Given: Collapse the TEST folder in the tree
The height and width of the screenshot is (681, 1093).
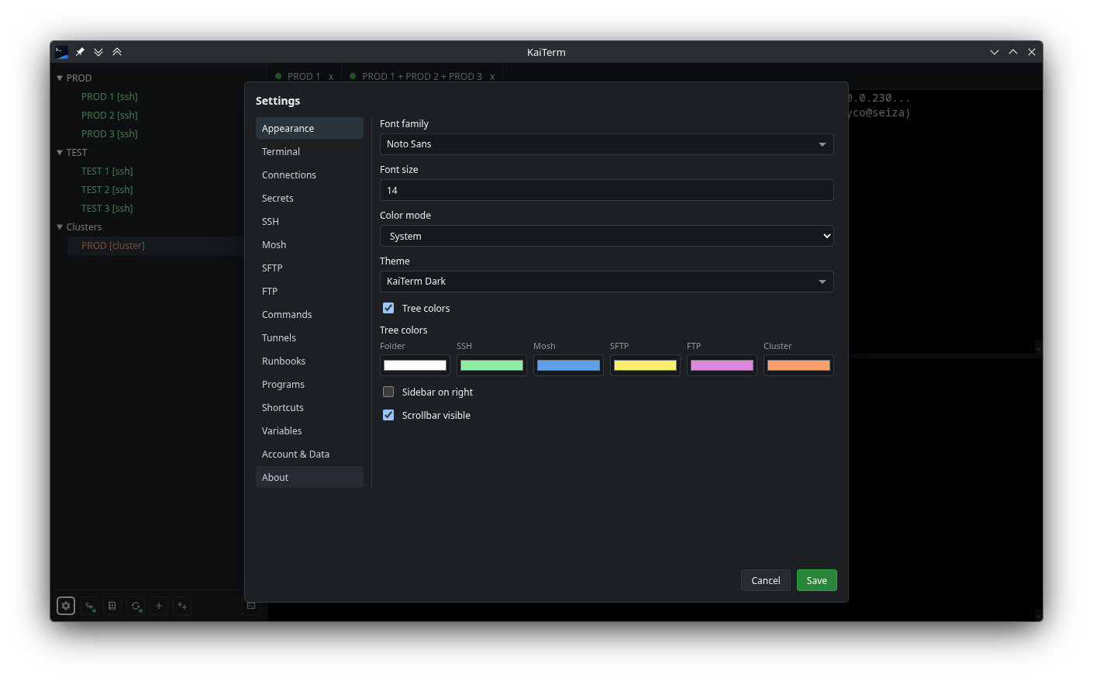Looking at the screenshot, I should coord(60,153).
